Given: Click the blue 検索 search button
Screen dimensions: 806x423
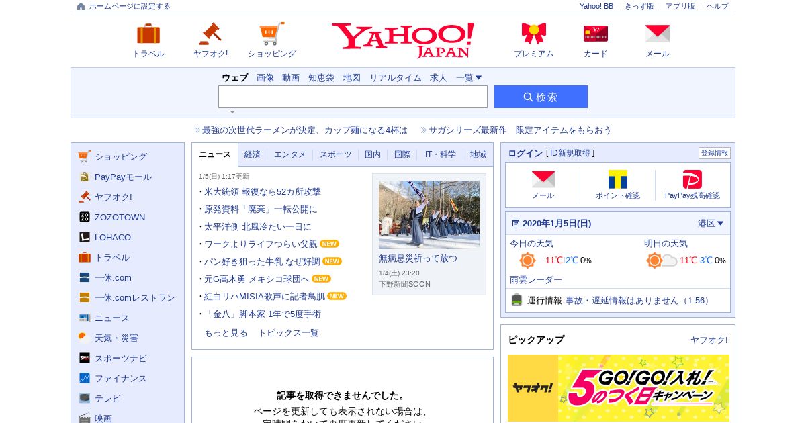Looking at the screenshot, I should click(x=541, y=97).
